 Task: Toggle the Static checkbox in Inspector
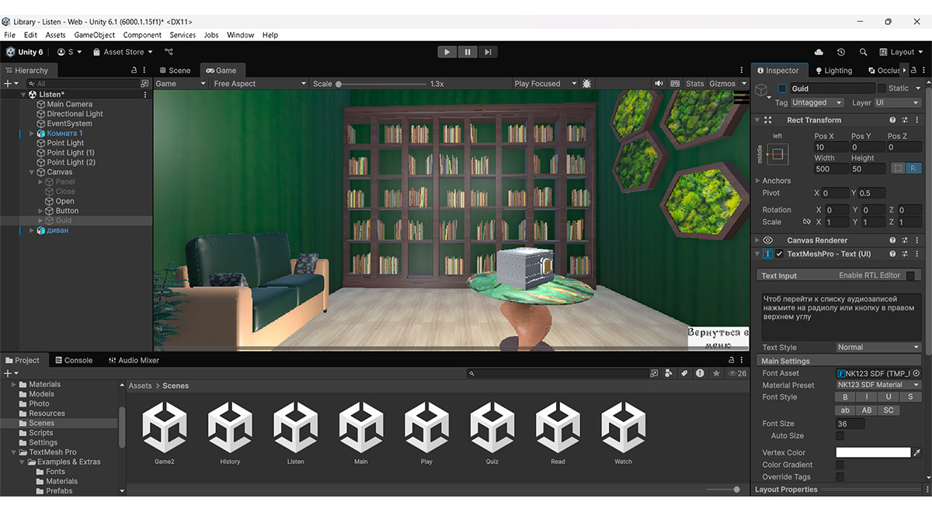click(882, 88)
